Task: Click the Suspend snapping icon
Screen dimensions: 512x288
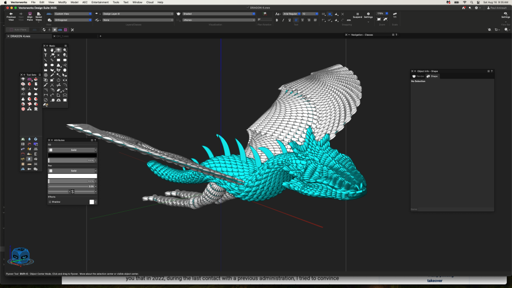Action: pos(357,14)
